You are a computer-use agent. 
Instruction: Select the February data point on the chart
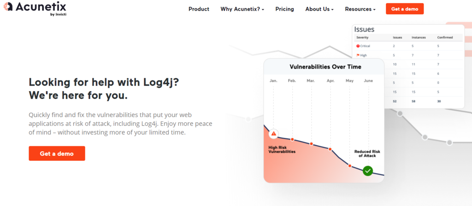tap(292, 139)
